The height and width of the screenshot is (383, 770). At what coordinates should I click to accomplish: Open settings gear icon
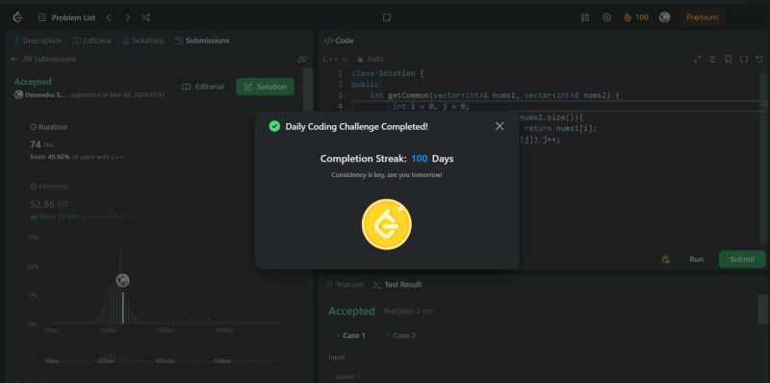pyautogui.click(x=607, y=17)
